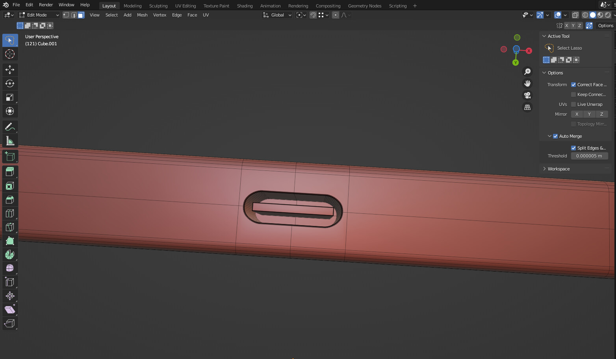Select the Rotate tool
The image size is (616, 359).
click(10, 83)
